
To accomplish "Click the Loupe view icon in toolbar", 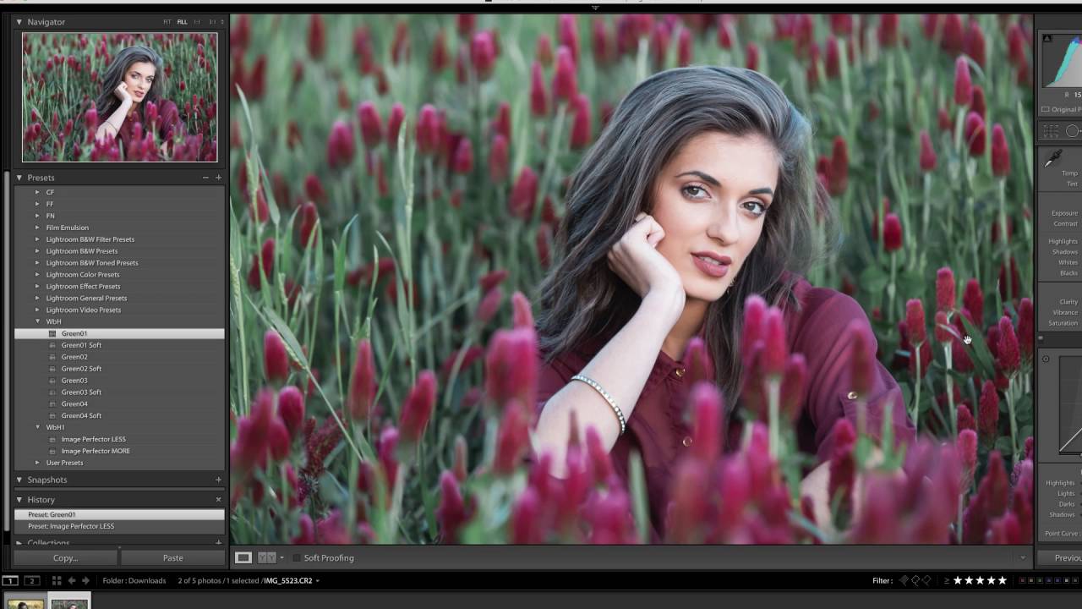I will pyautogui.click(x=243, y=557).
